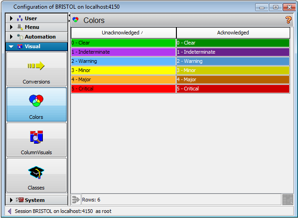The height and width of the screenshot is (218, 298).
Task: Select unacknowledged 2 - Warning blue swatch
Action: pyautogui.click(x=123, y=61)
